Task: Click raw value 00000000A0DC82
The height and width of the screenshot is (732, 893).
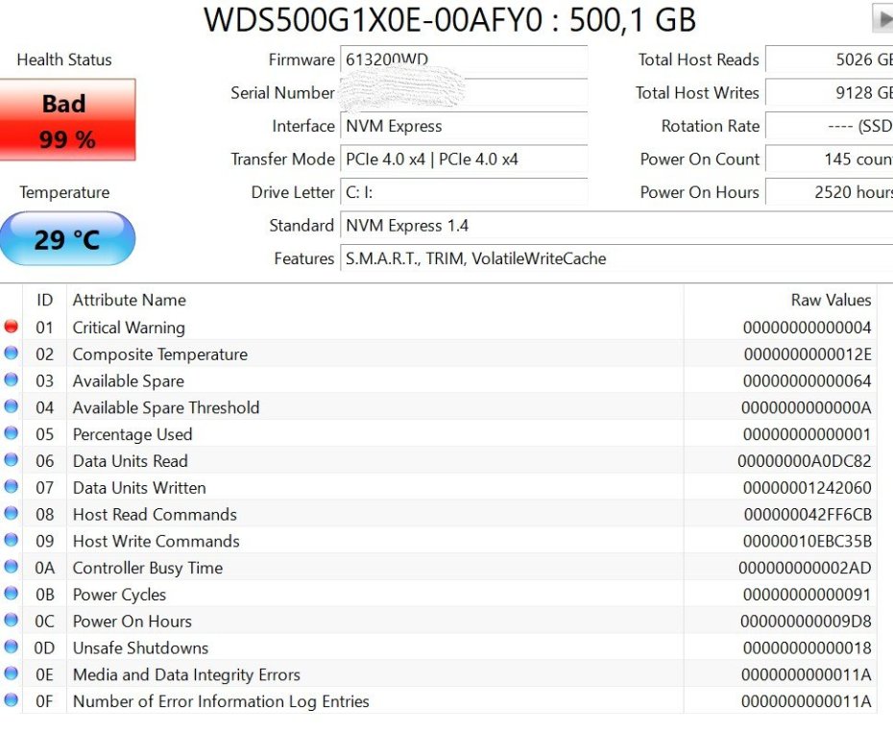Action: tap(805, 461)
